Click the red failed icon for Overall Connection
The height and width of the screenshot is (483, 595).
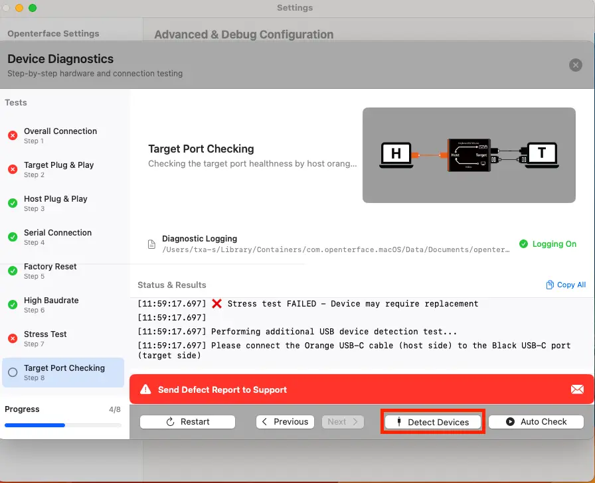tap(12, 135)
